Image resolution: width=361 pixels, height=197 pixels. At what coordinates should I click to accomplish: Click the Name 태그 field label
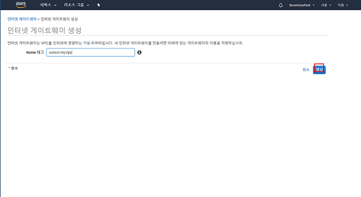pos(35,52)
